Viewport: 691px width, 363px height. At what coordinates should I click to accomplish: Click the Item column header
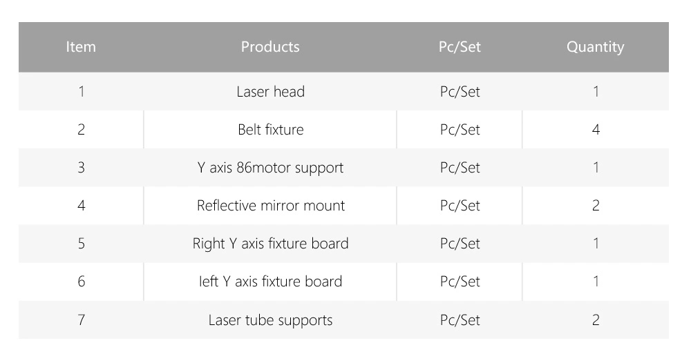pyautogui.click(x=81, y=47)
